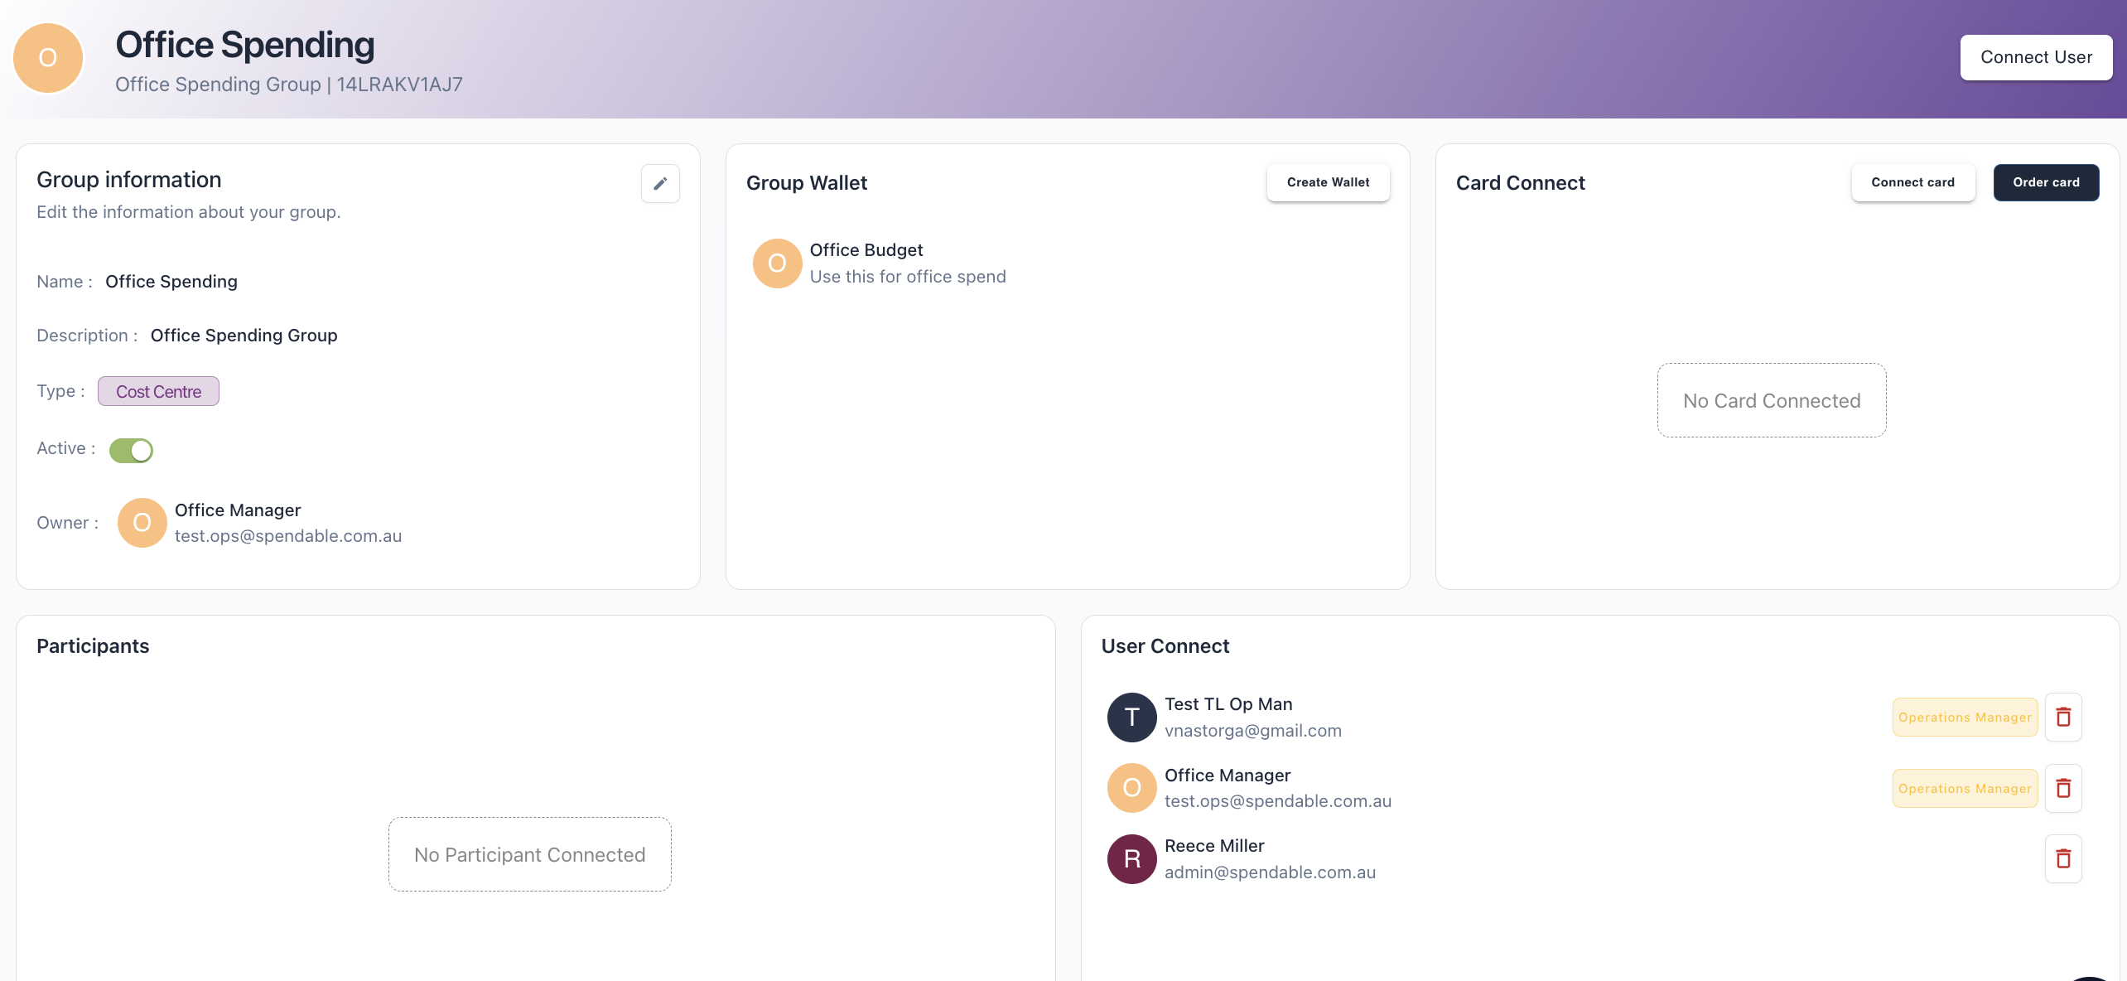The image size is (2127, 981).
Task: Click the Connect card button
Action: [1912, 182]
